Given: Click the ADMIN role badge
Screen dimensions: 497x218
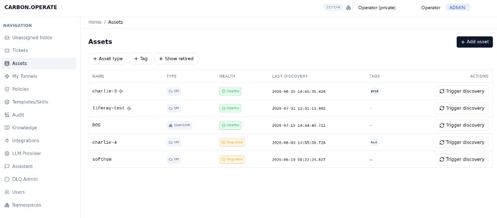Looking at the screenshot, I should click(x=457, y=8).
